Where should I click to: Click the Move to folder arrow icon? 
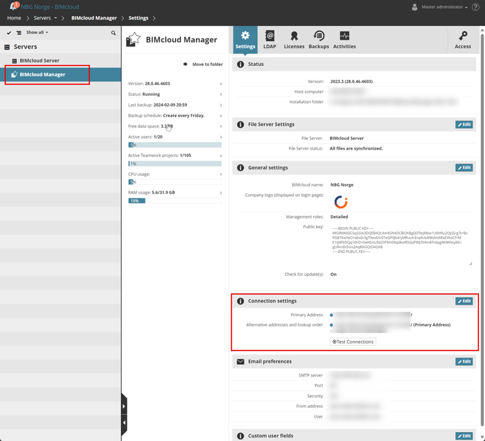[185, 64]
